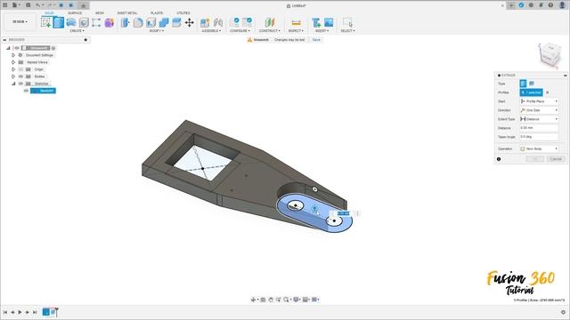Open the Direction One Side dropdown

coord(539,110)
